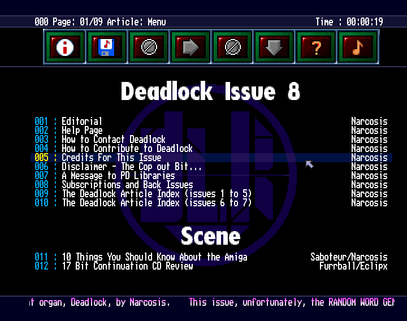This screenshot has height=321, width=407.
Task: Toggle music with the note icon
Action: [x=358, y=47]
